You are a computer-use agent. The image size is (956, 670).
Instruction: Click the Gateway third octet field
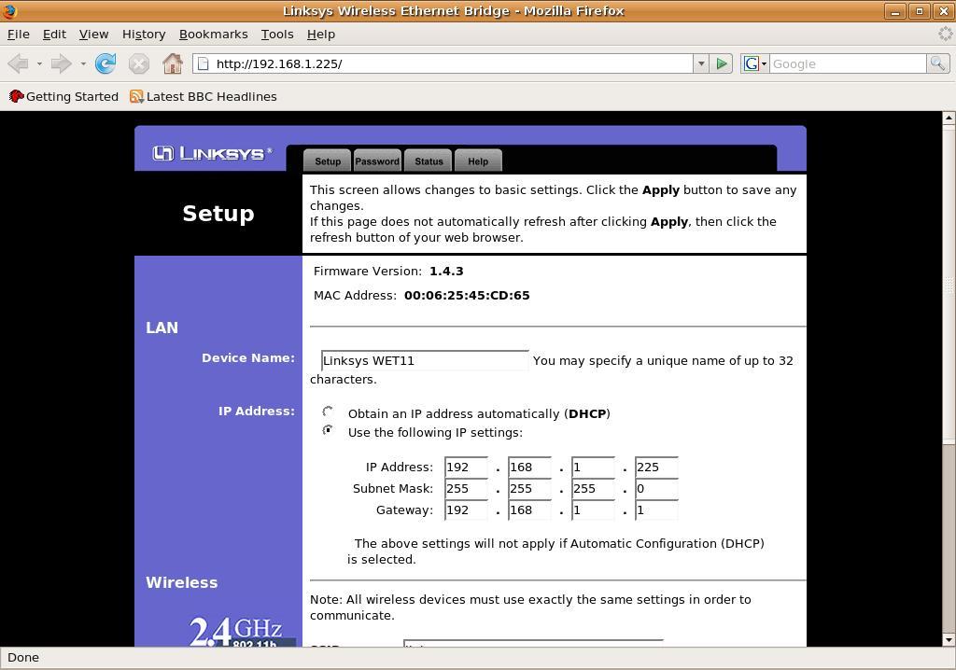(x=593, y=509)
